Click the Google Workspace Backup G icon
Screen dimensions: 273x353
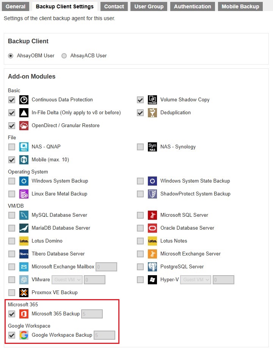pos(24,335)
